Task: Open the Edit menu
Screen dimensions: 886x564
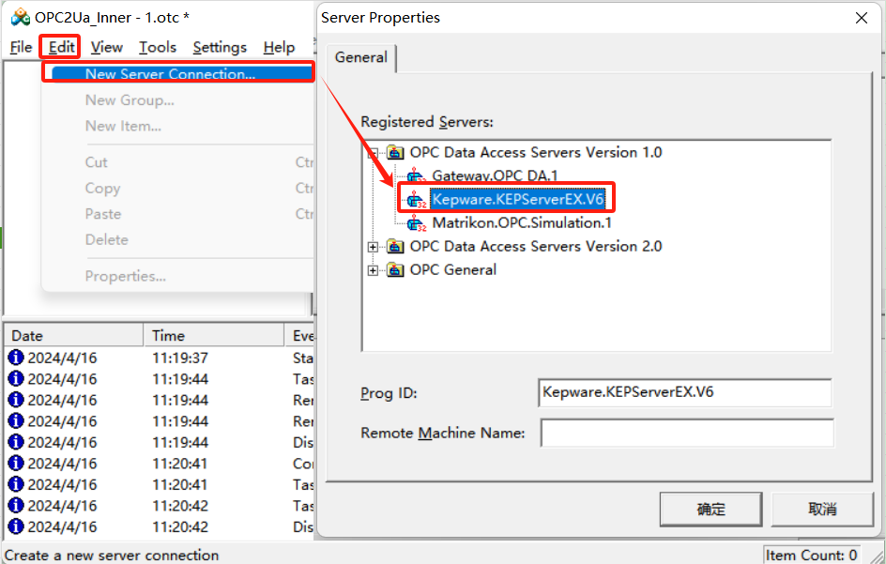Action: pos(61,48)
